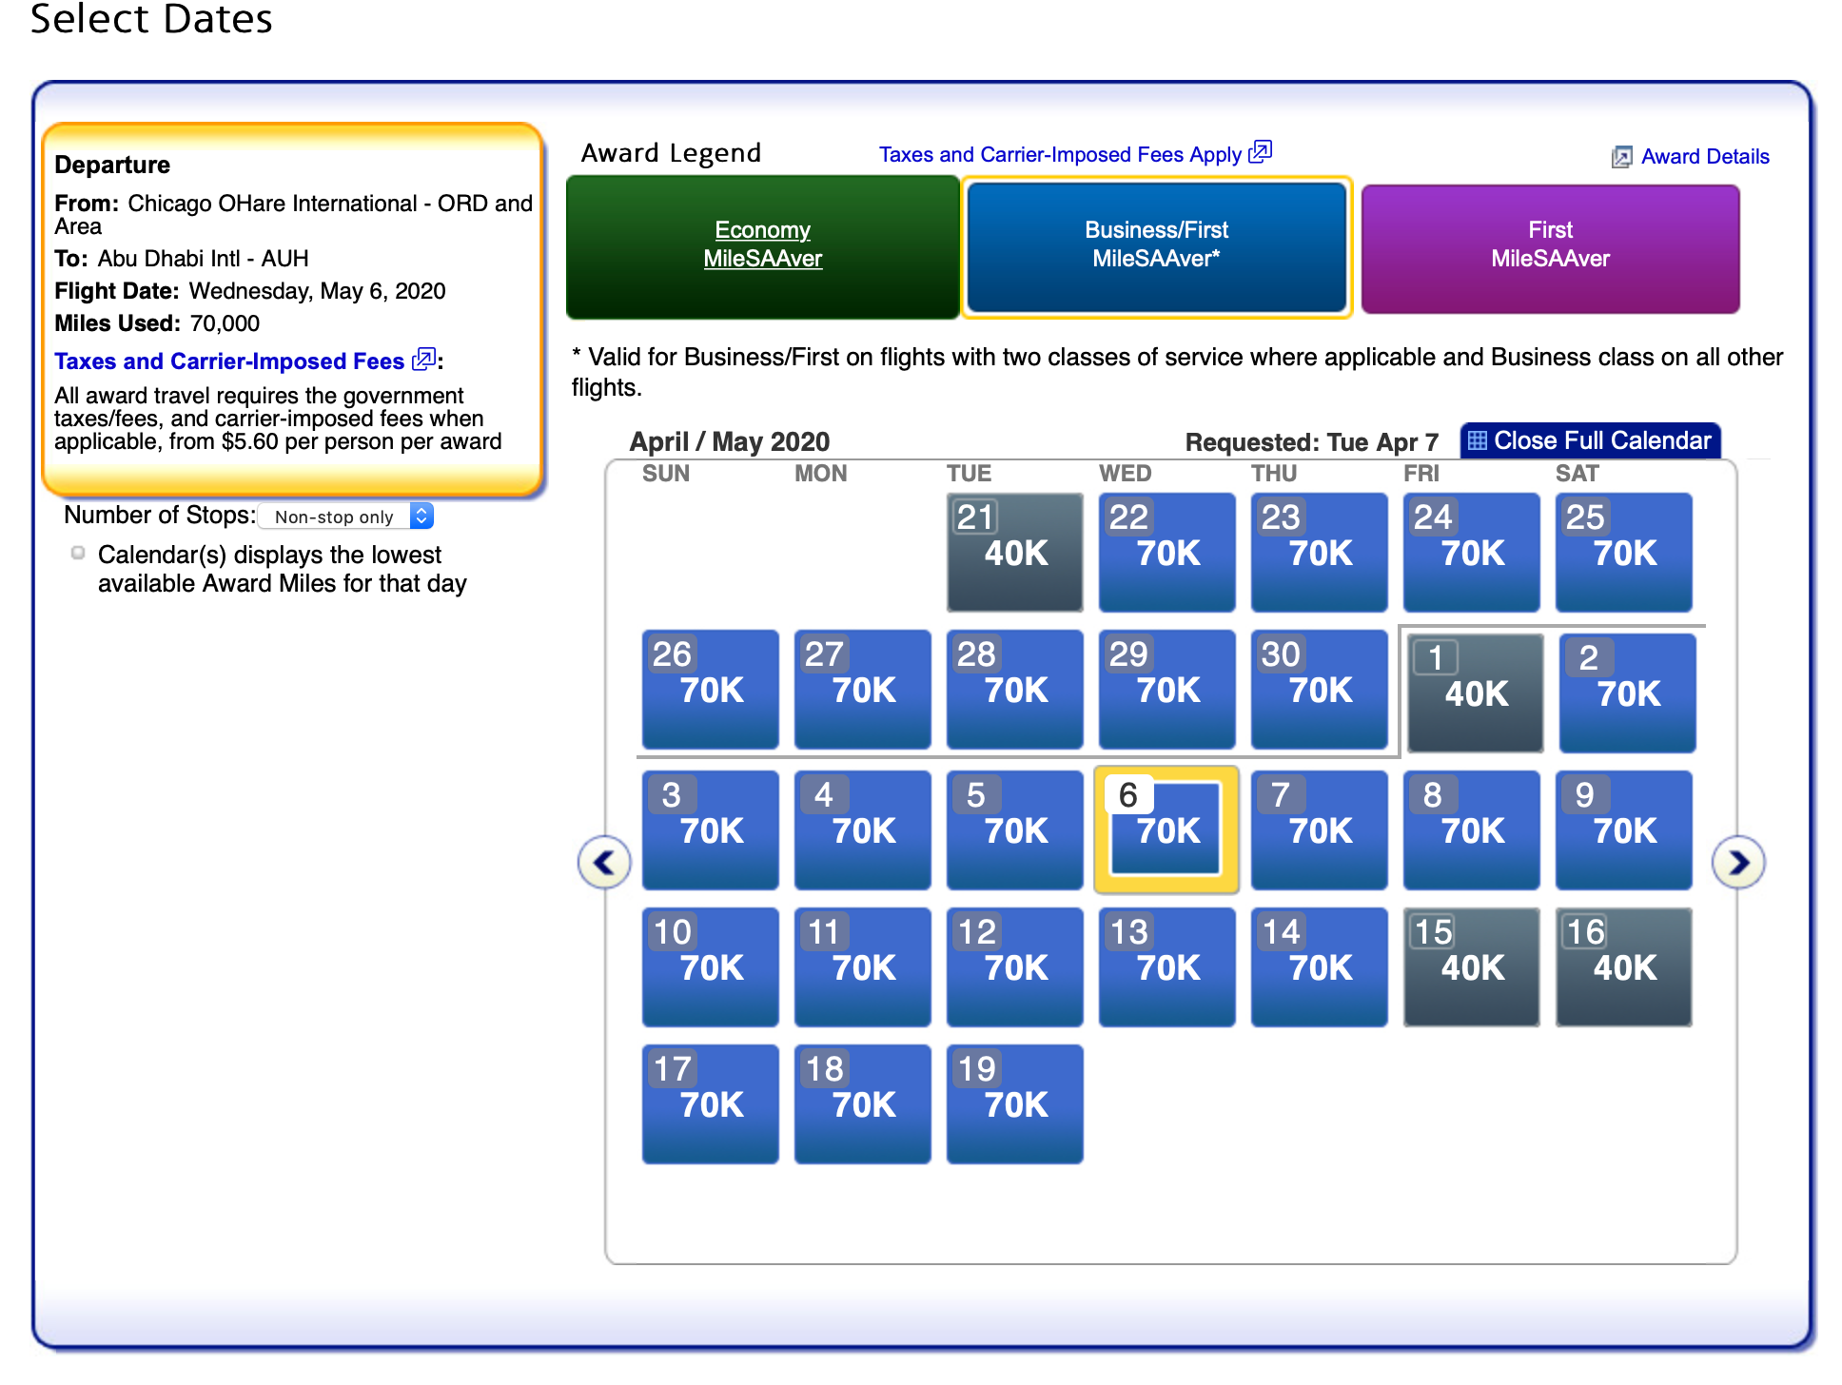Choose April 29 departure date
This screenshot has height=1385, width=1842.
(x=1167, y=689)
